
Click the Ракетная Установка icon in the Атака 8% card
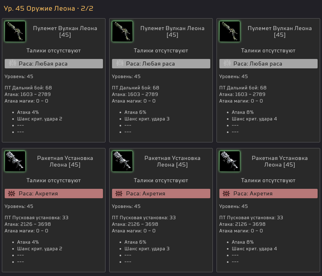[230, 161]
